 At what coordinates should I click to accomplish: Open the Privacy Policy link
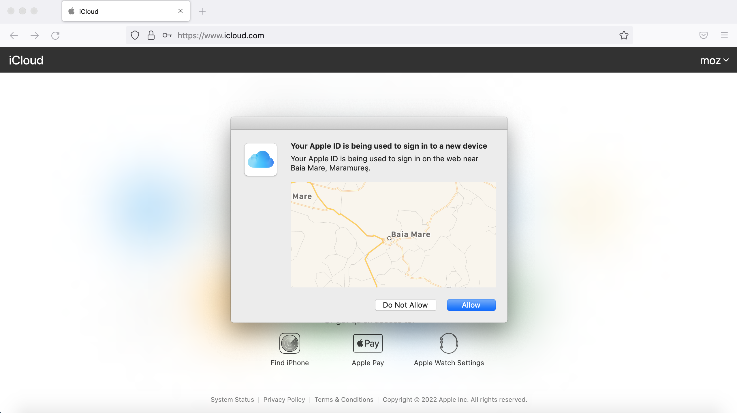point(283,399)
